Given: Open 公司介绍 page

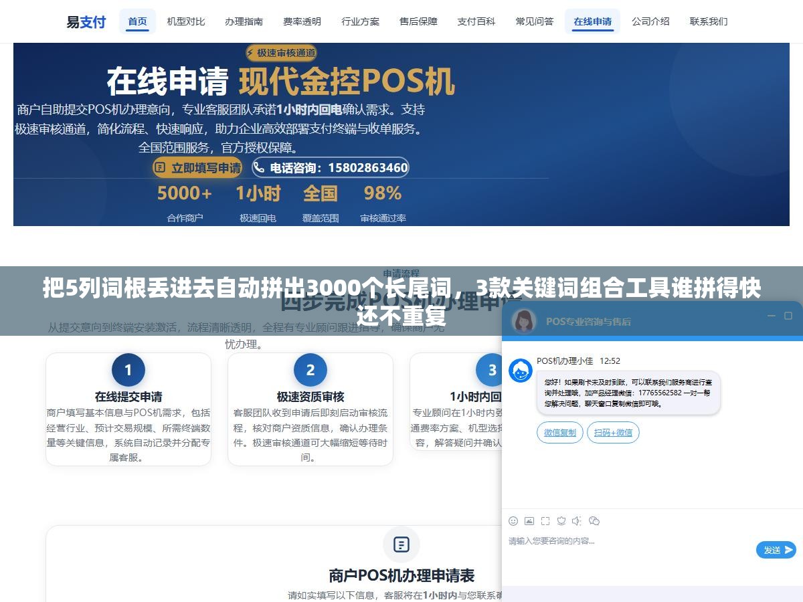Looking at the screenshot, I should [650, 21].
